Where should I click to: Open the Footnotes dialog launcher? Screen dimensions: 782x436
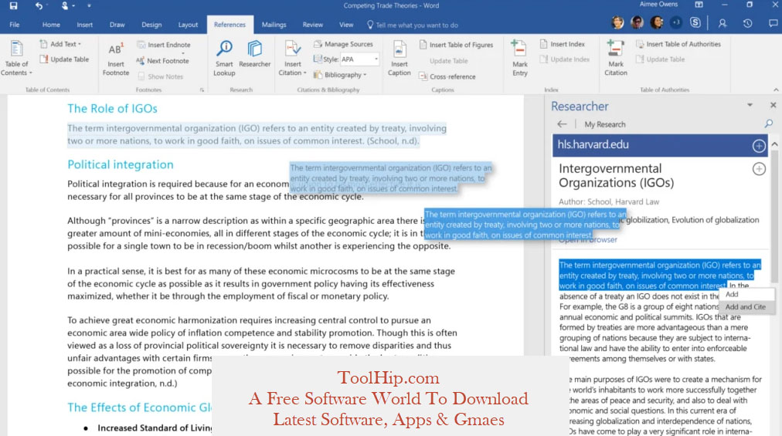pos(202,90)
